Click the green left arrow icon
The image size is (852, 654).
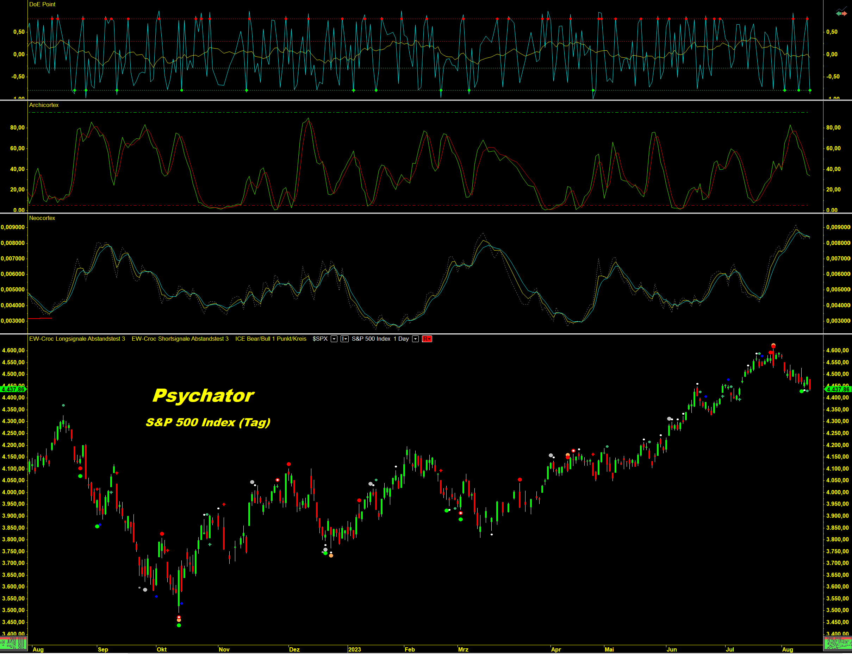pos(838,14)
